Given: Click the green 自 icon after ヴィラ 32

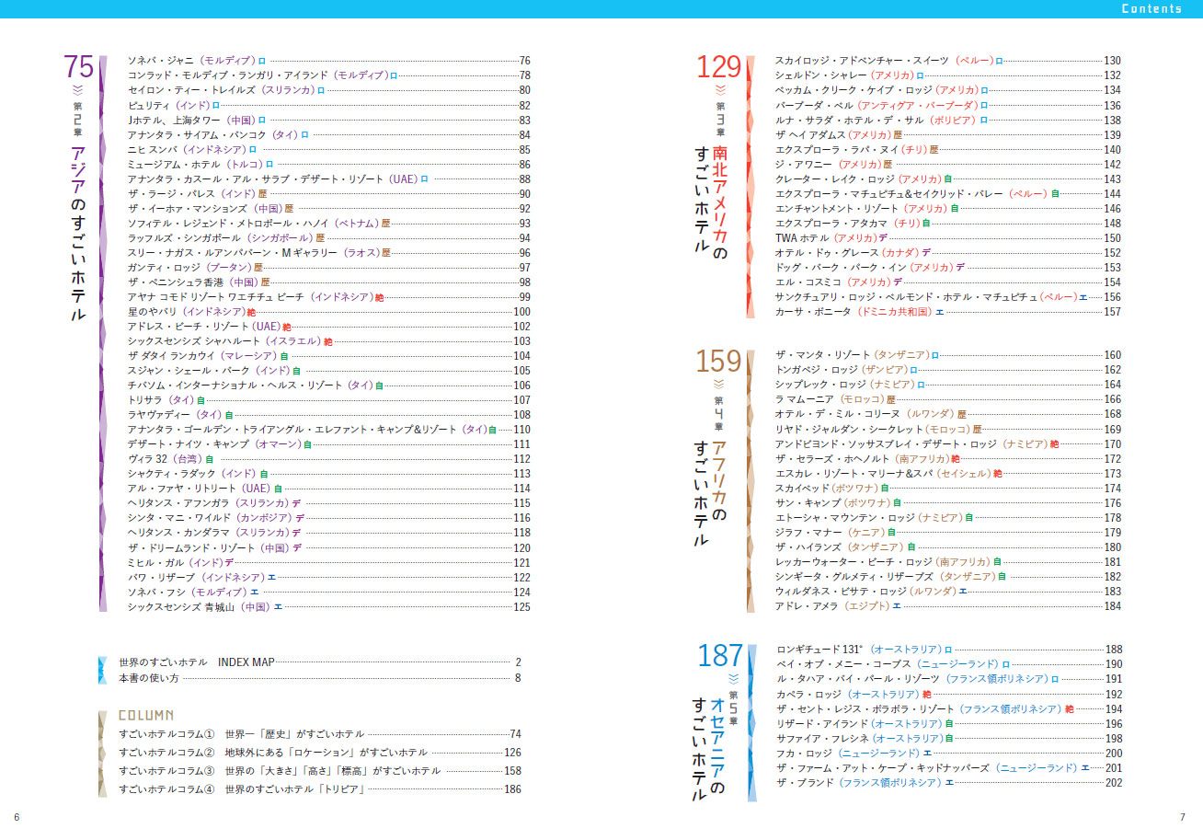Looking at the screenshot, I should [210, 459].
